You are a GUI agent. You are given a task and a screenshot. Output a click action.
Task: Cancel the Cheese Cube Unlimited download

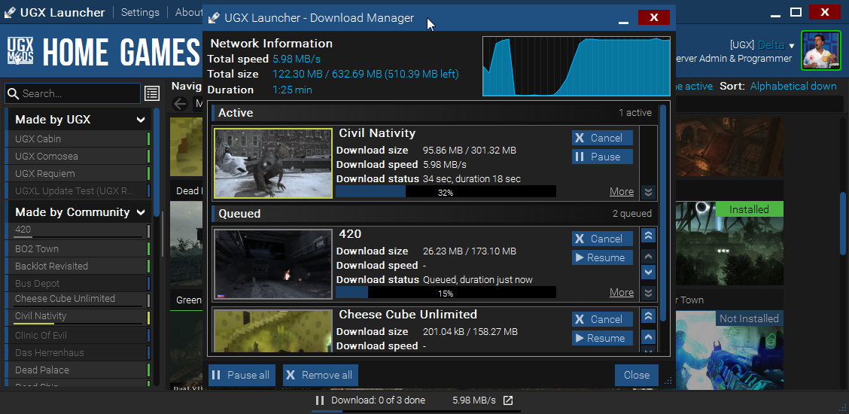click(x=602, y=319)
